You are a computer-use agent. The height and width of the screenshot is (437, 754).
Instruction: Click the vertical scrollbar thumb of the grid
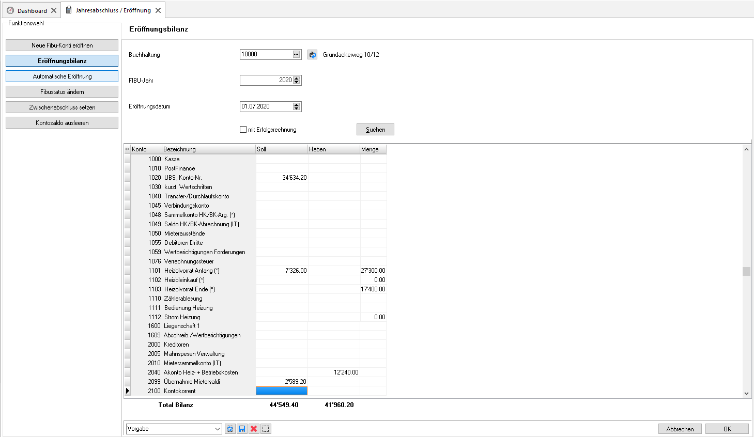[746, 272]
